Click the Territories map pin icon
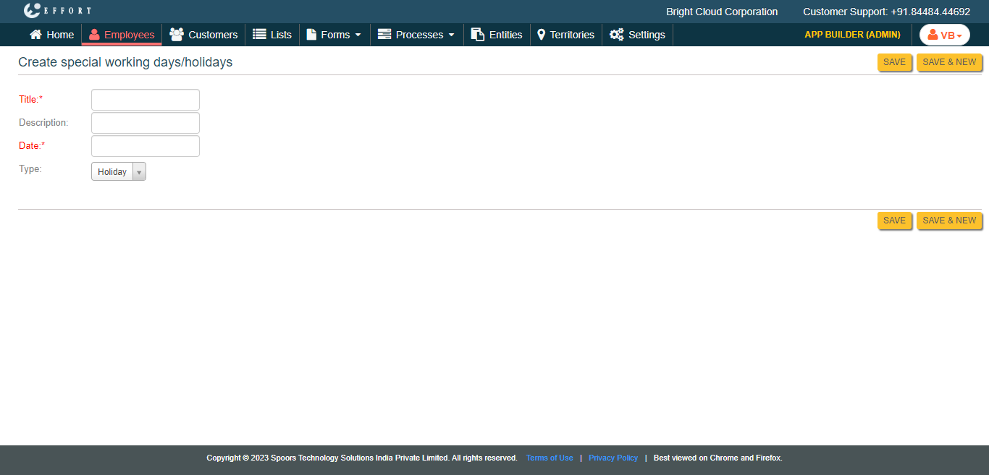 coord(541,35)
